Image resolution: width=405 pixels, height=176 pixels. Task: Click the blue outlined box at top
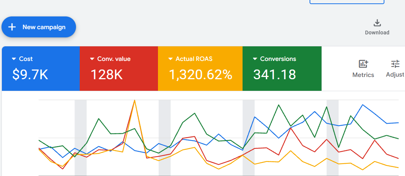pos(347,2)
